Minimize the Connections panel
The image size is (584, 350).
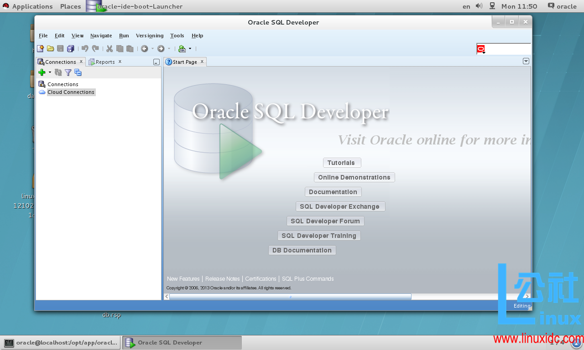click(156, 62)
